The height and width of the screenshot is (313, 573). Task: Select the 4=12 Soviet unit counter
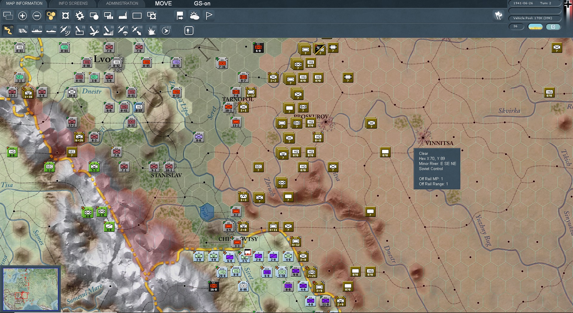[x=295, y=242]
